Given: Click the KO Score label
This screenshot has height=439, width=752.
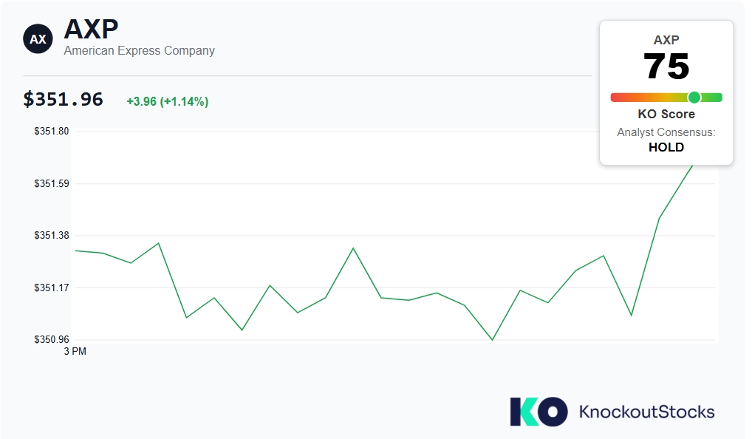Looking at the screenshot, I should [x=666, y=115].
